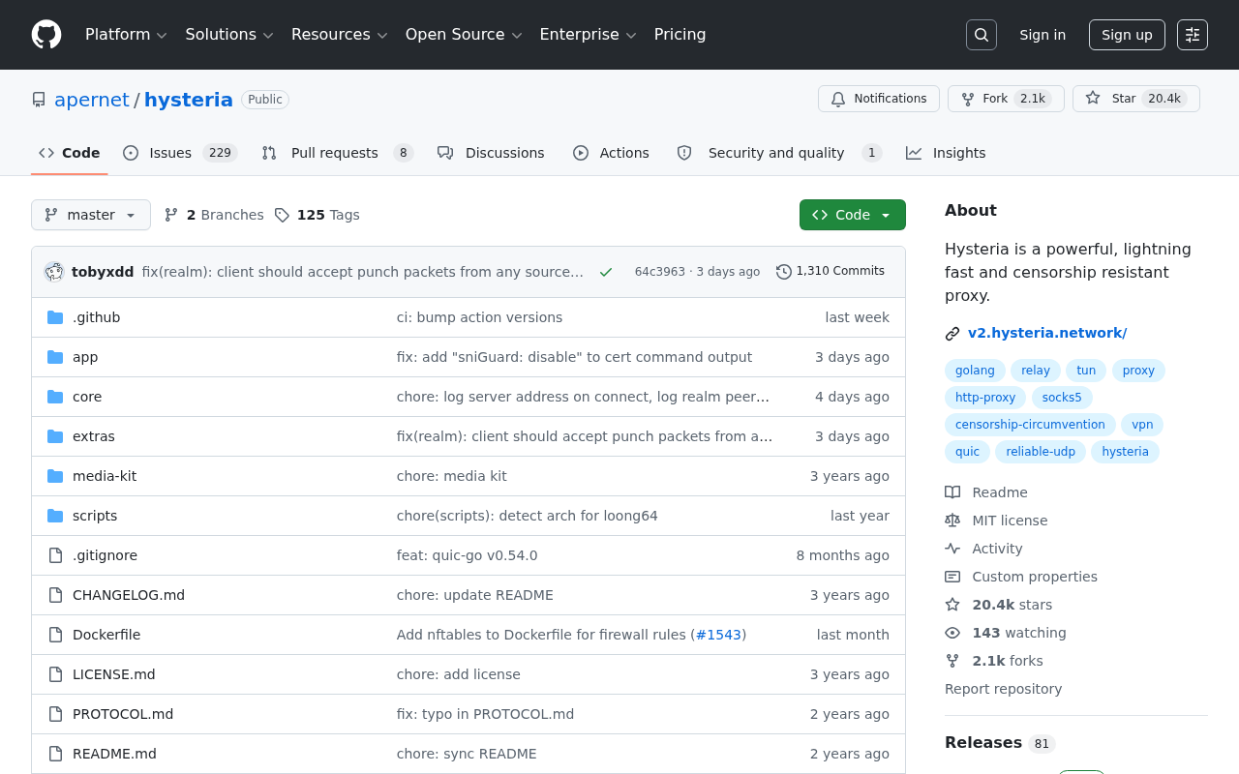Select the reliable-udp topic tag
The width and height of the screenshot is (1239, 774).
click(x=1041, y=452)
